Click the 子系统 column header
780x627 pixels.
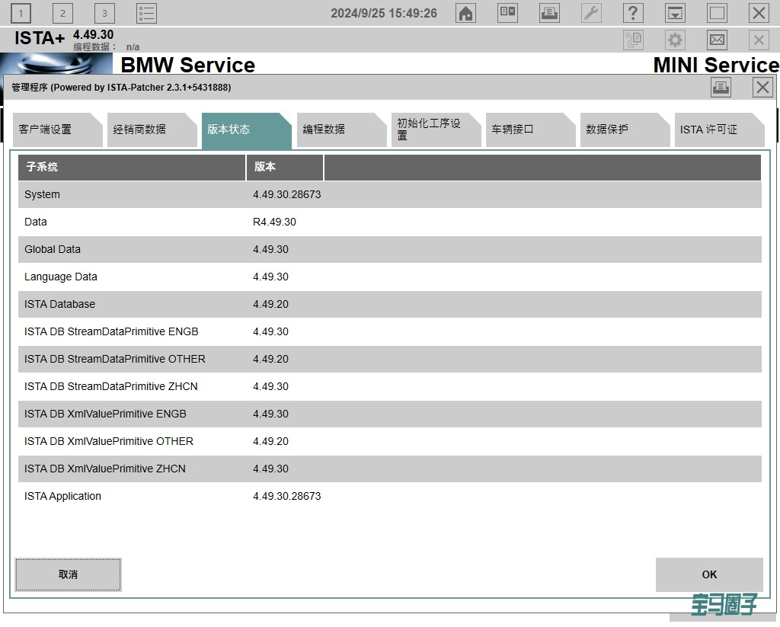(131, 167)
